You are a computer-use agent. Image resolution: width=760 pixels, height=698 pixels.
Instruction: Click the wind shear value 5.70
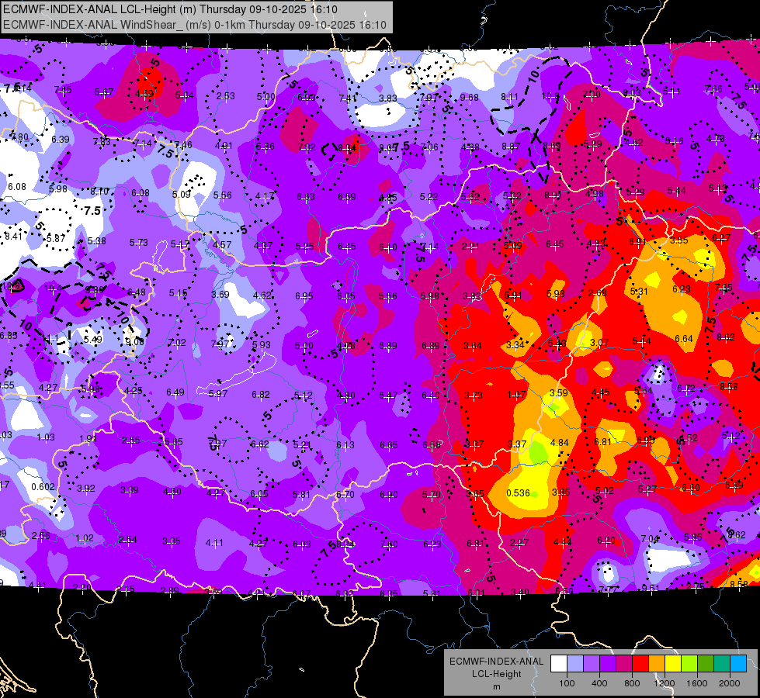431,495
